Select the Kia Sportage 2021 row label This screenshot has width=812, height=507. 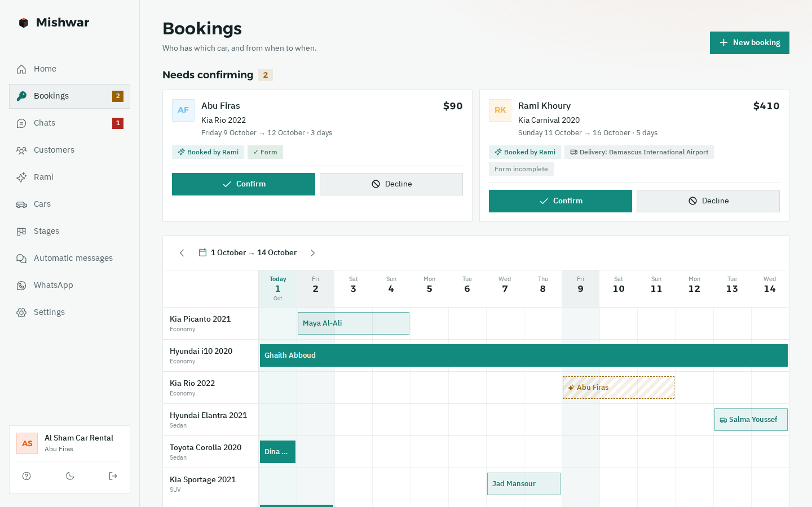[x=211, y=484]
